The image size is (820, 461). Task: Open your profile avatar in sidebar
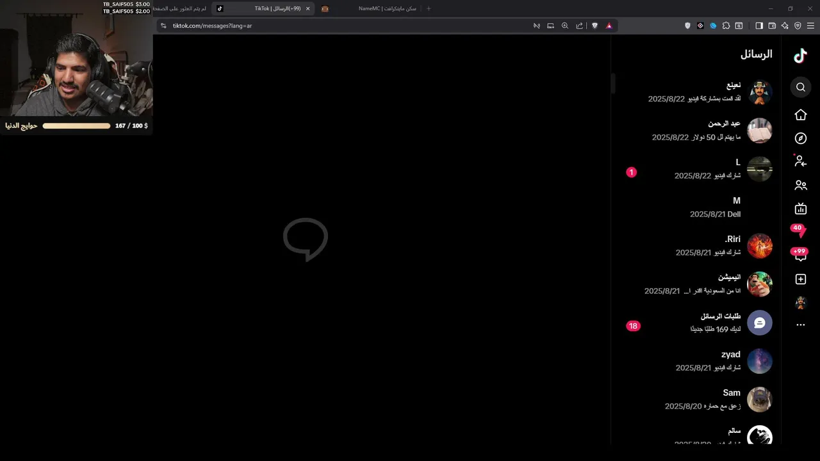click(x=801, y=302)
